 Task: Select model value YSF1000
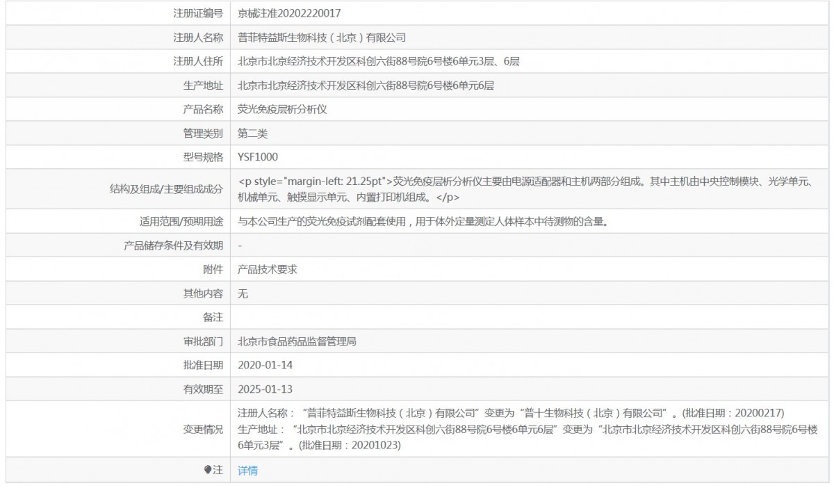[x=258, y=156]
